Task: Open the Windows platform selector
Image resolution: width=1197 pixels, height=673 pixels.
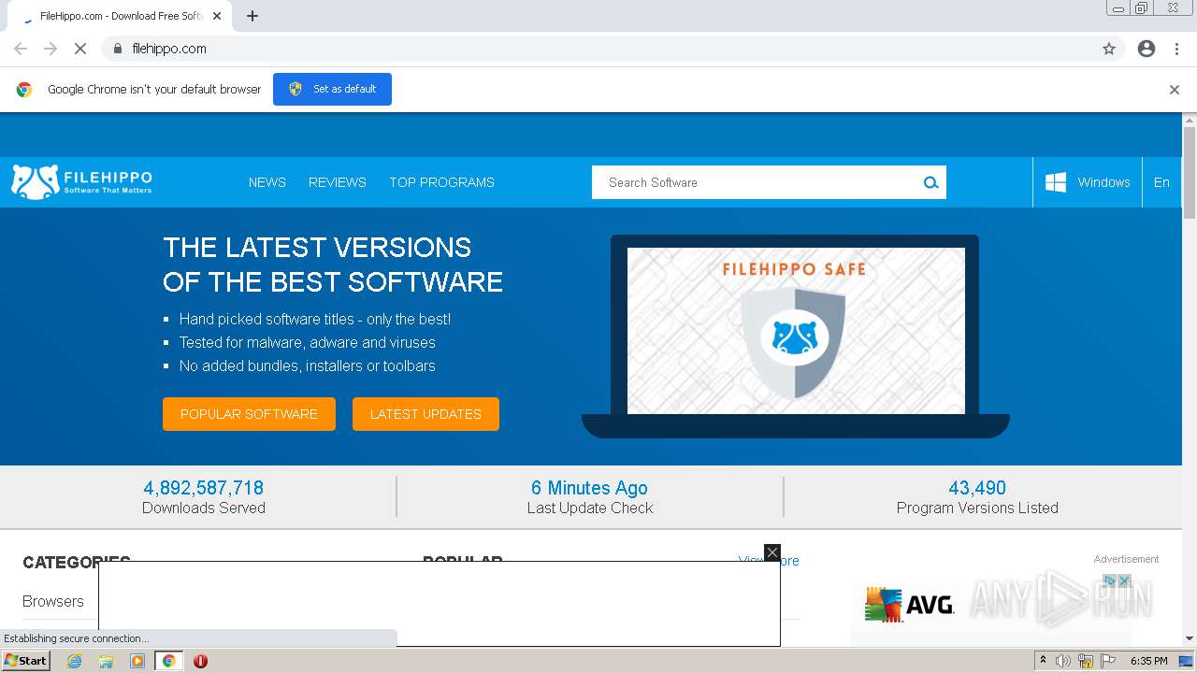Action: coord(1088,182)
